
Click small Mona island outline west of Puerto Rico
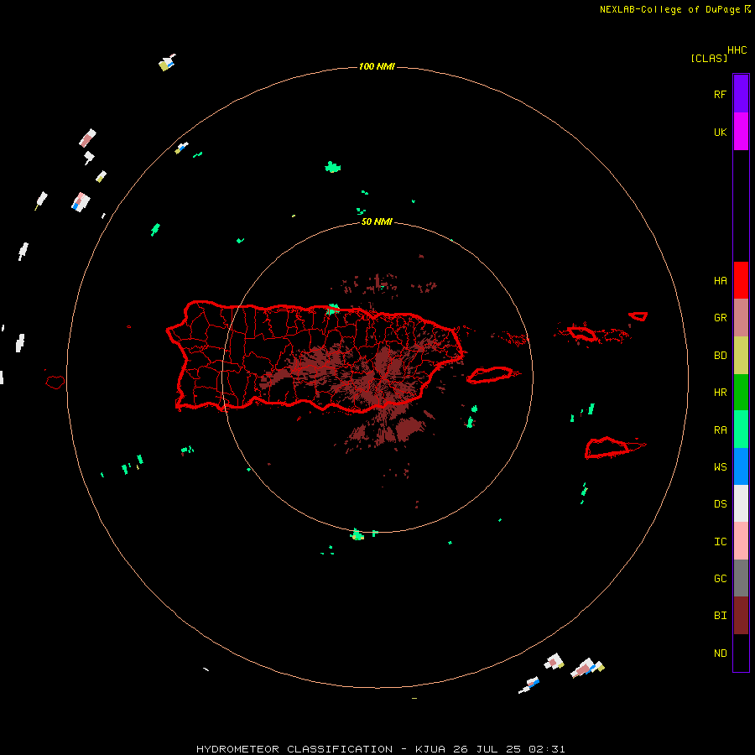pos(55,382)
